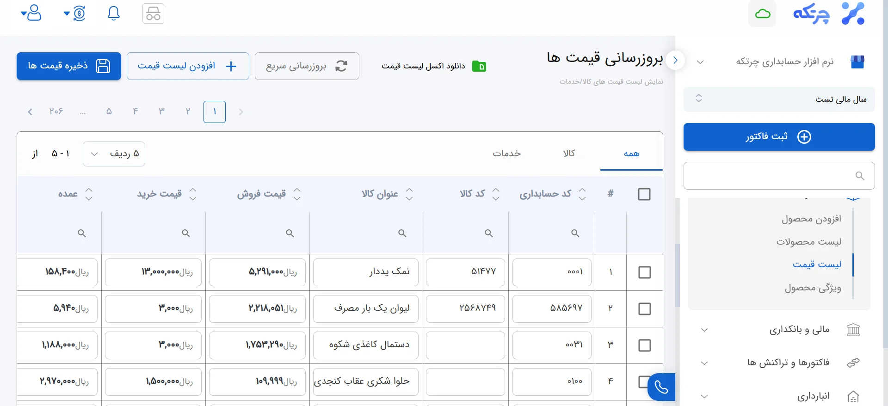Switch to the کالا tab
Viewport: 888px width, 406px height.
(x=569, y=154)
